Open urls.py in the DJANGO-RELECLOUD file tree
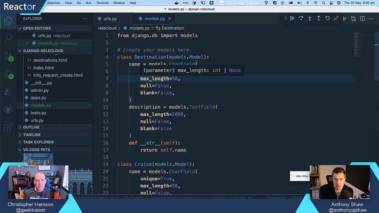Image resolution: width=379 pixels, height=213 pixels. (54, 120)
